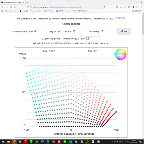Open the Firefox hamburger menu
Viewport: 144px width, 144px height.
(x=141, y=7)
